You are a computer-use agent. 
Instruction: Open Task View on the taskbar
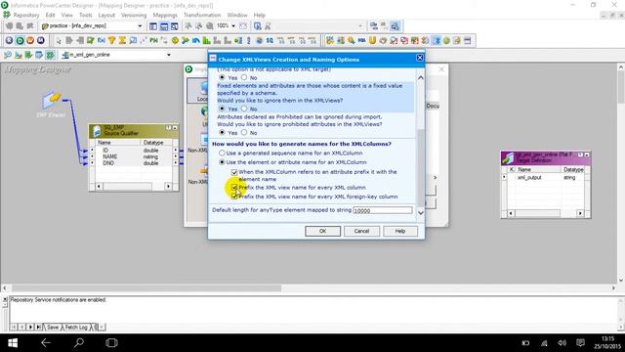111,343
